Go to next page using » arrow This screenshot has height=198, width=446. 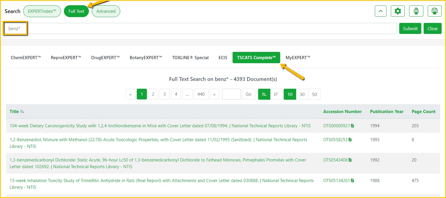214,94
